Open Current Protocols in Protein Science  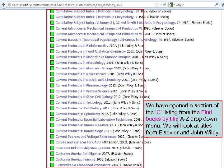pyautogui.click(x=82, y=91)
